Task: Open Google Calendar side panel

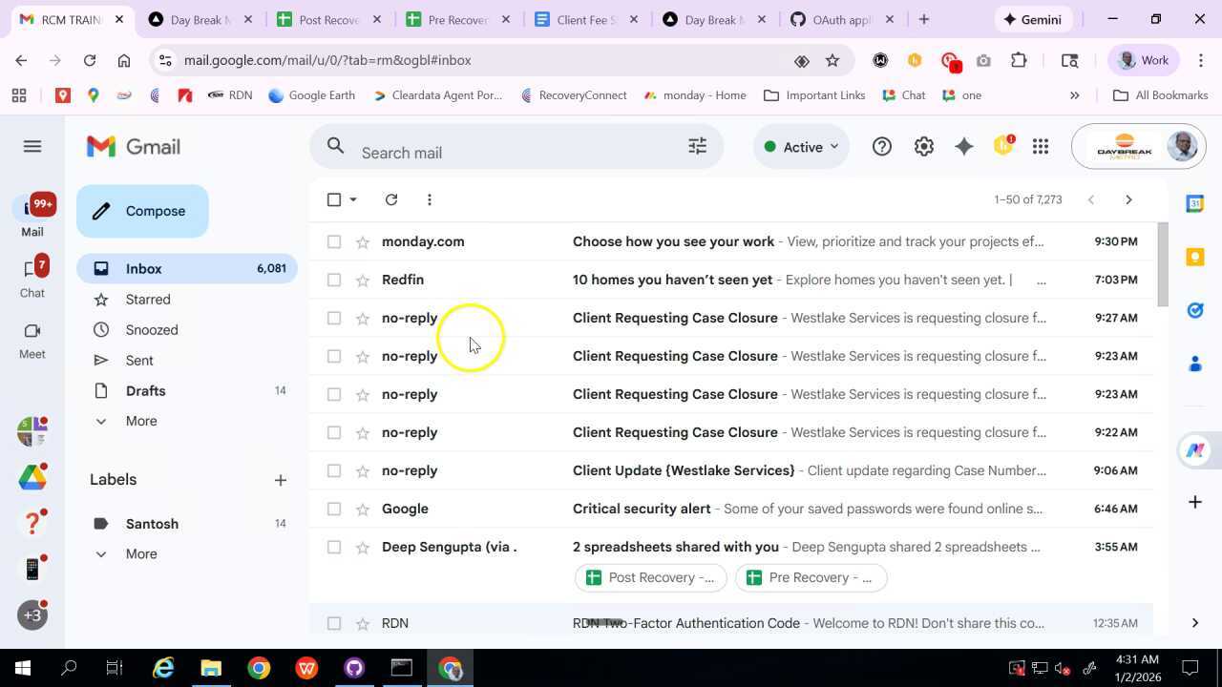Action: [1194, 203]
